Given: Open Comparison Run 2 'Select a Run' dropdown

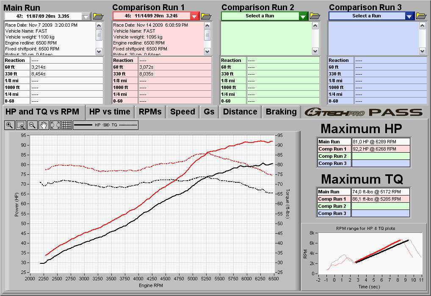Looking at the screenshot, I should coord(303,16).
